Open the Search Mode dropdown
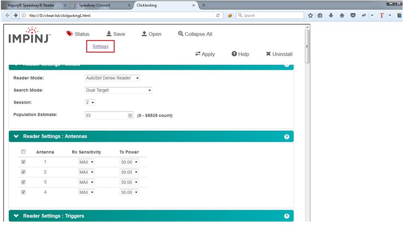Screen dimensions: 403x225 tap(118, 90)
